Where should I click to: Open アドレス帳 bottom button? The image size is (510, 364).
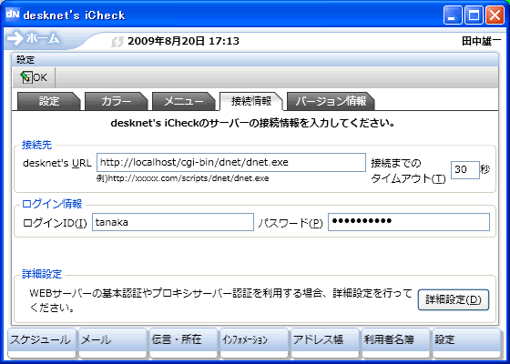tap(325, 343)
